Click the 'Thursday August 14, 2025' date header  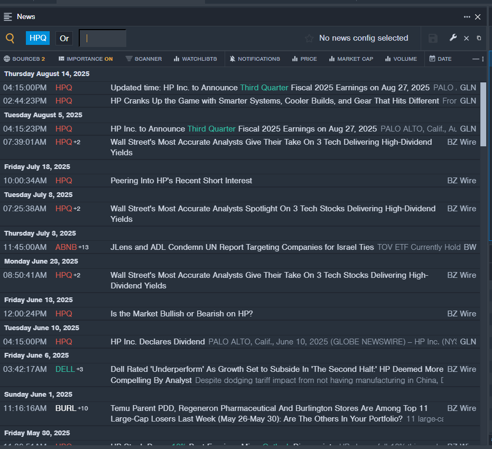47,73
